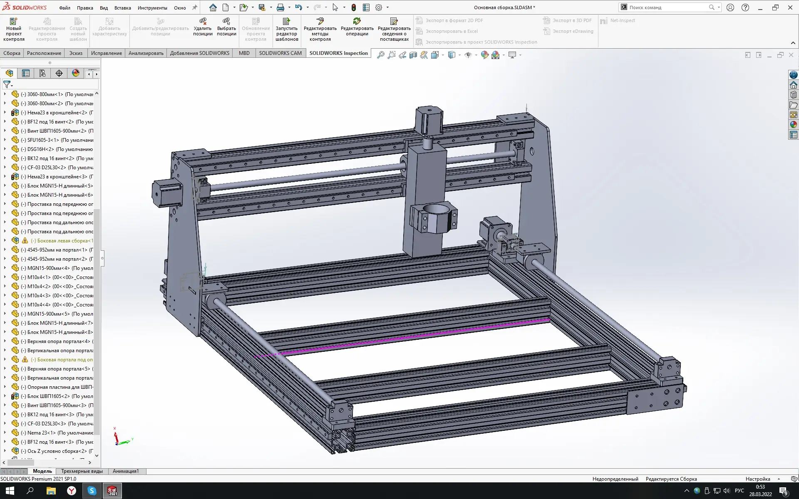The height and width of the screenshot is (499, 799).
Task: Expand the Боковая левая сборка tree node
Action: pyautogui.click(x=5, y=241)
